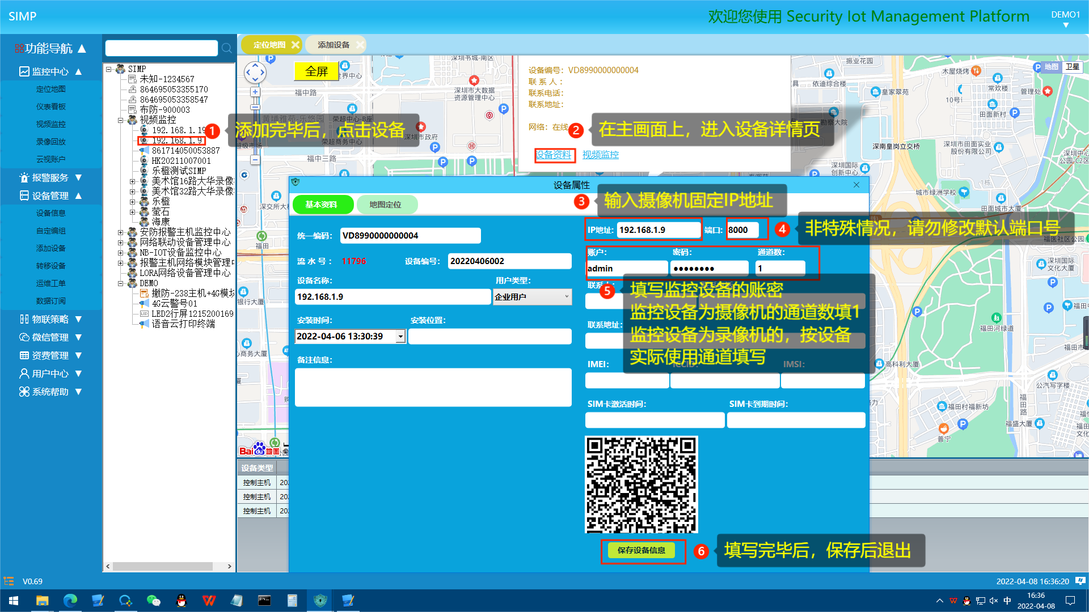Screen dimensions: 1089x612
Task: Close the 定位地图 tab with its X
Action: (x=295, y=45)
